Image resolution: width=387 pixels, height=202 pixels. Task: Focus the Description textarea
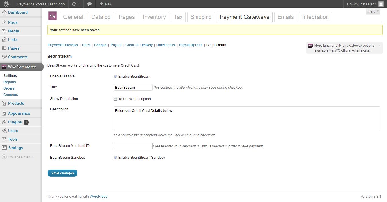(247, 119)
